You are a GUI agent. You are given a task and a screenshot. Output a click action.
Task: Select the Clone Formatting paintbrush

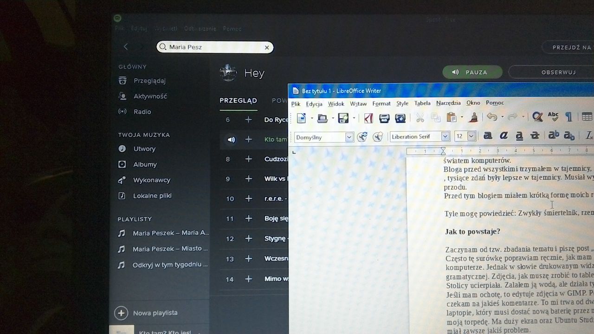point(473,117)
